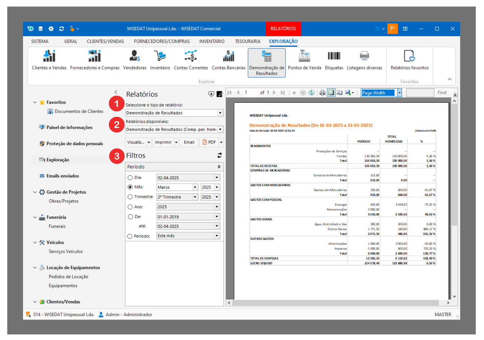Choose the Ano radio button

coord(130,207)
